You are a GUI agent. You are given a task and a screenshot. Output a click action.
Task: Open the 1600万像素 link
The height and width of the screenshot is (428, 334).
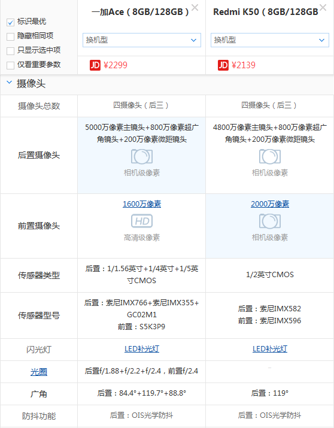pos(142,204)
